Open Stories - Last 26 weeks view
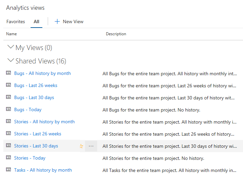The width and height of the screenshot is (243, 177). click(x=38, y=134)
